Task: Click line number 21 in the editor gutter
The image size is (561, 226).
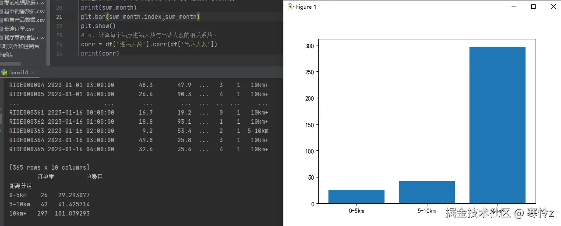Action: point(59,17)
